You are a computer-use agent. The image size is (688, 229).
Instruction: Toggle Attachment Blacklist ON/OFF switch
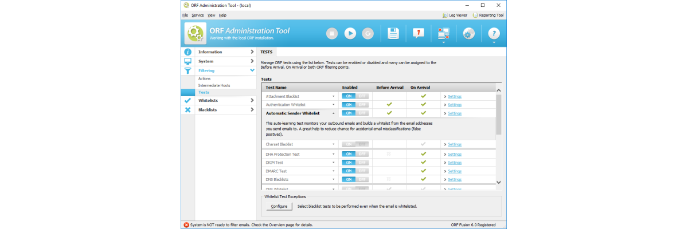coord(355,96)
